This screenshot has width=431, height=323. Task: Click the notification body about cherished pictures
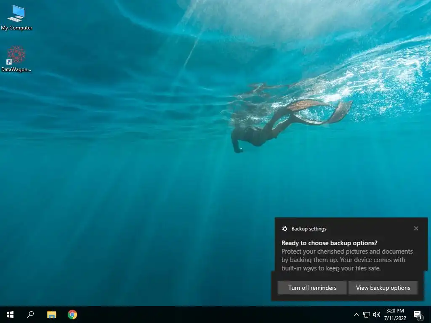coord(347,260)
